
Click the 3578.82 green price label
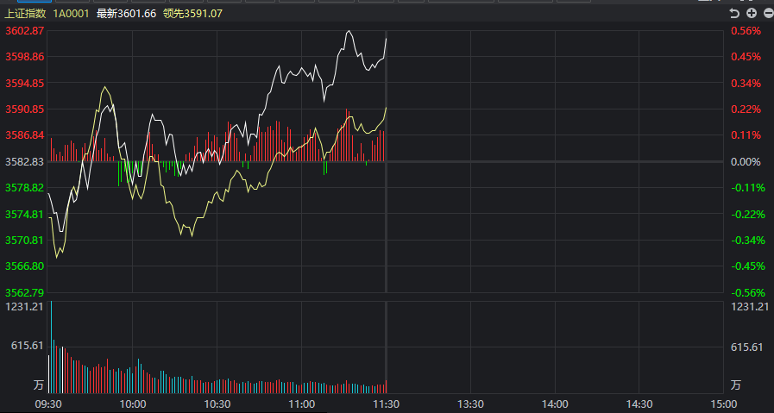25,188
